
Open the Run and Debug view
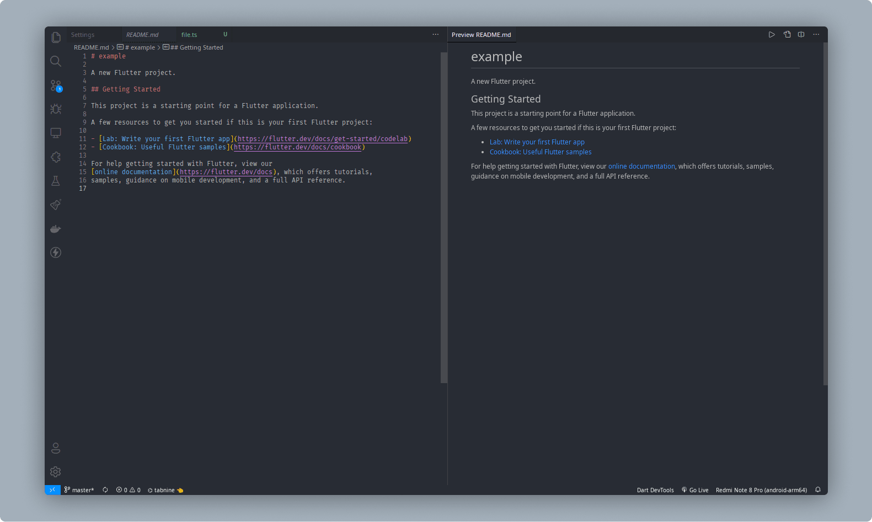click(x=56, y=109)
